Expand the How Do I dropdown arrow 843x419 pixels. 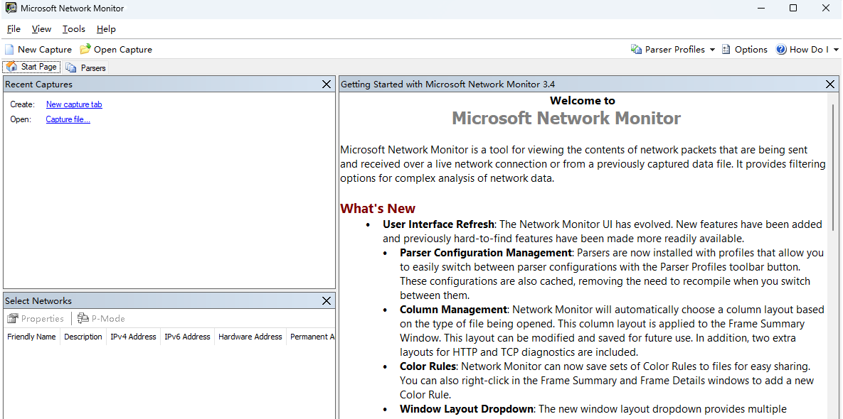point(837,49)
